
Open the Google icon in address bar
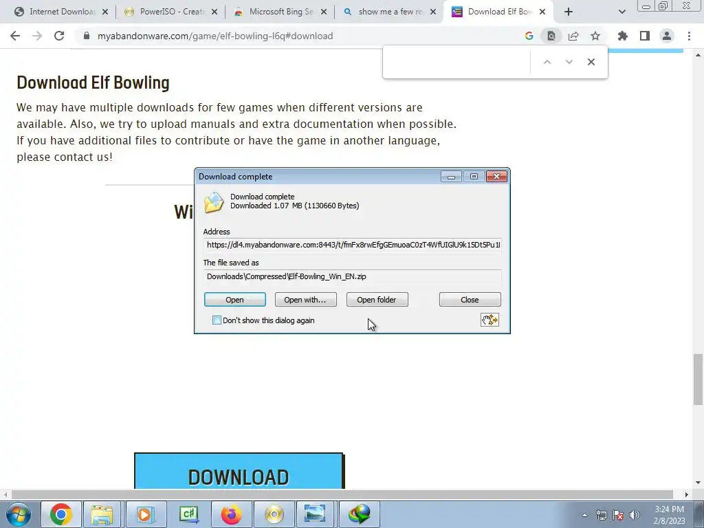[529, 36]
